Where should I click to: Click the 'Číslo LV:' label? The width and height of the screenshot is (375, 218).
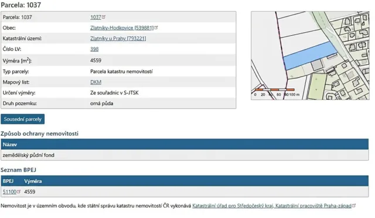[12, 49]
